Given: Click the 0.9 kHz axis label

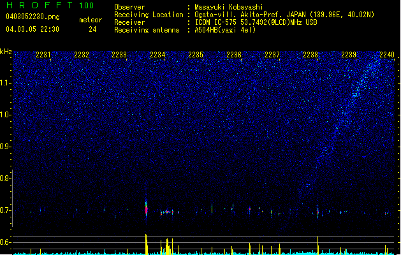Looking at the screenshot, I should pyautogui.click(x=6, y=147).
